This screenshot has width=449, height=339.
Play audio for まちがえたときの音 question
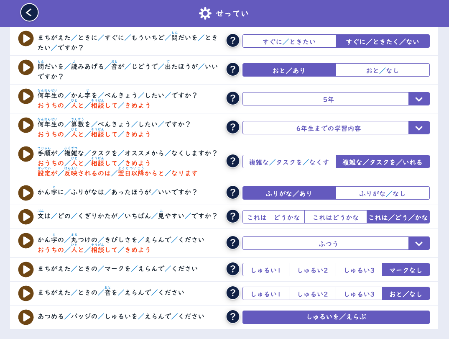(26, 293)
